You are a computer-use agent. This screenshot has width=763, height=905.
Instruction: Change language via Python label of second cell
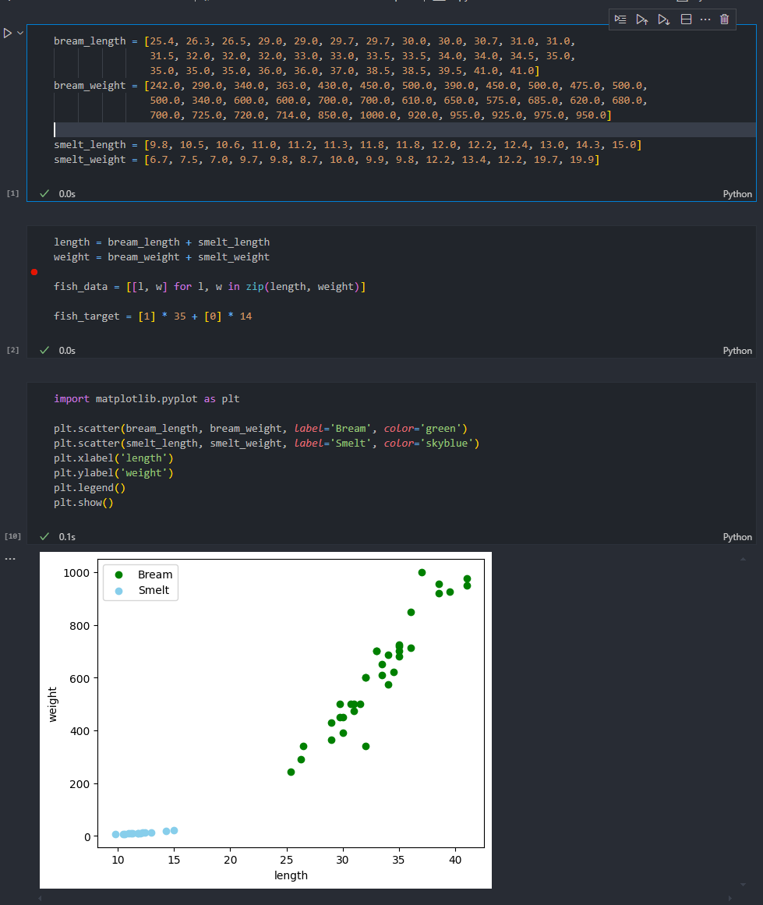(737, 350)
